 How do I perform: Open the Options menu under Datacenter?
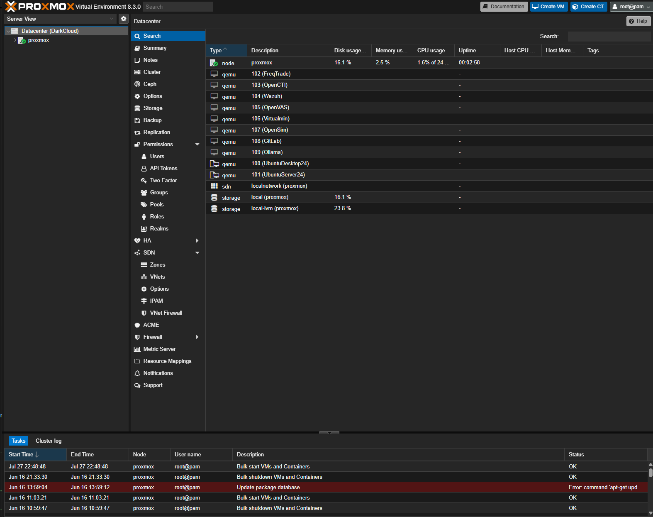[168, 96]
